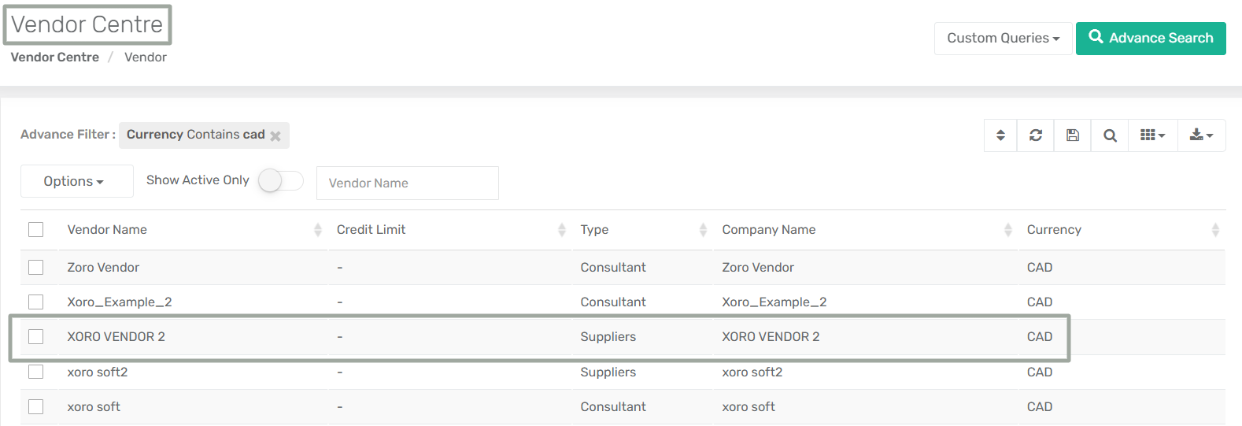Toggle the Show Active Only switch
The width and height of the screenshot is (1242, 426).
[280, 180]
